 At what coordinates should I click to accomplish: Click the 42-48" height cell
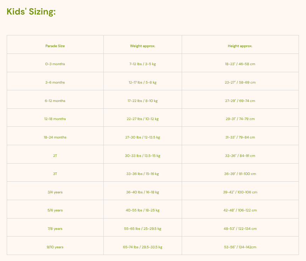(x=240, y=210)
